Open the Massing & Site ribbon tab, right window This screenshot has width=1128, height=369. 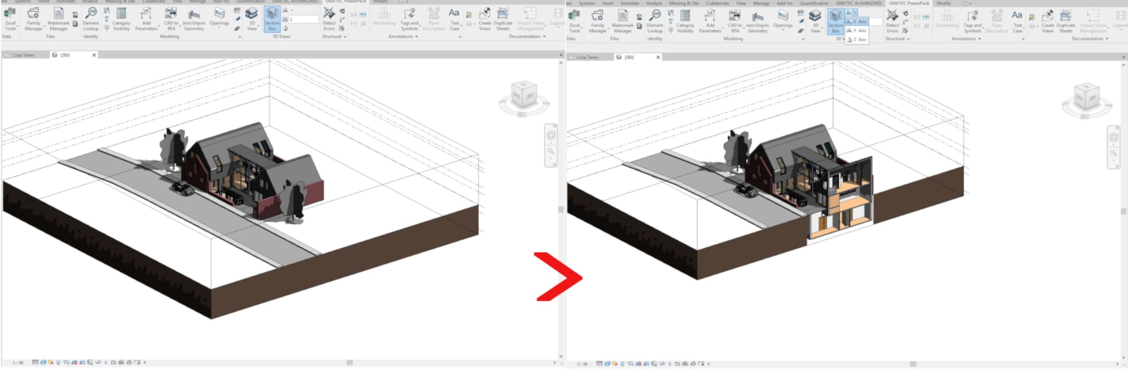(684, 3)
